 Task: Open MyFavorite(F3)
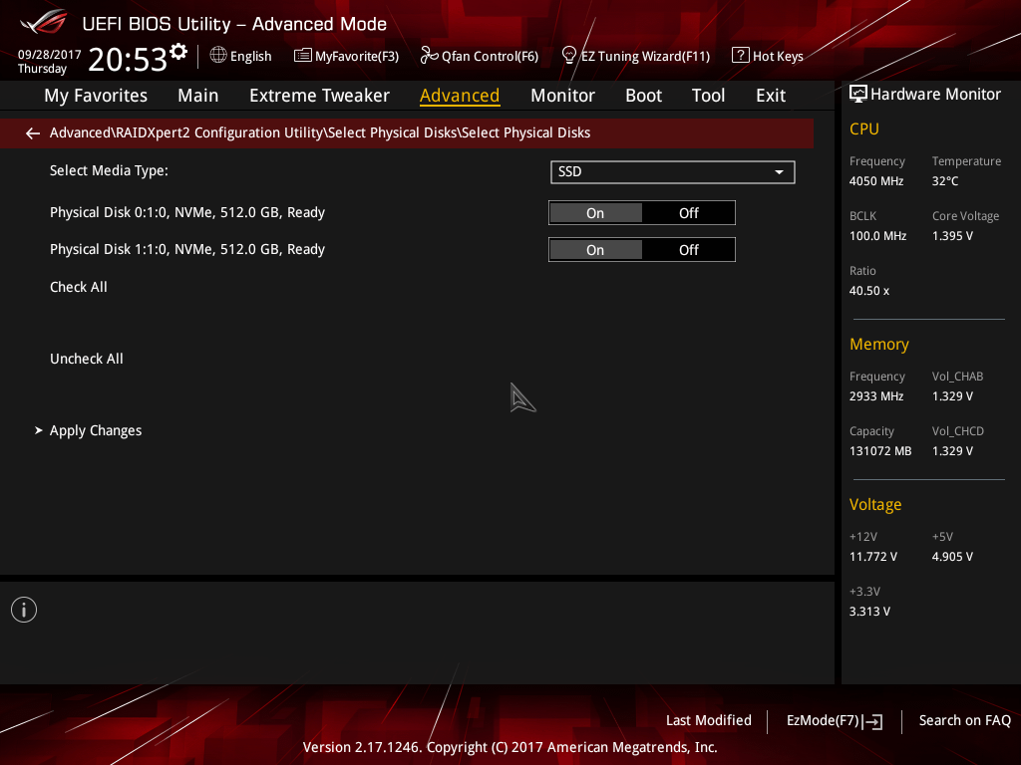point(357,57)
